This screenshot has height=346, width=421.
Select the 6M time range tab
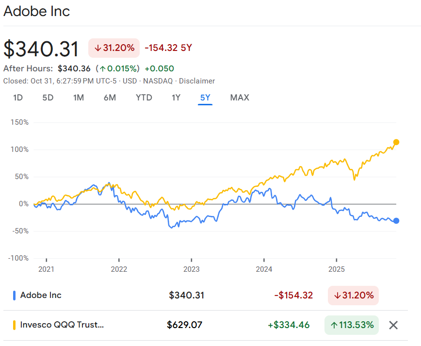click(110, 98)
